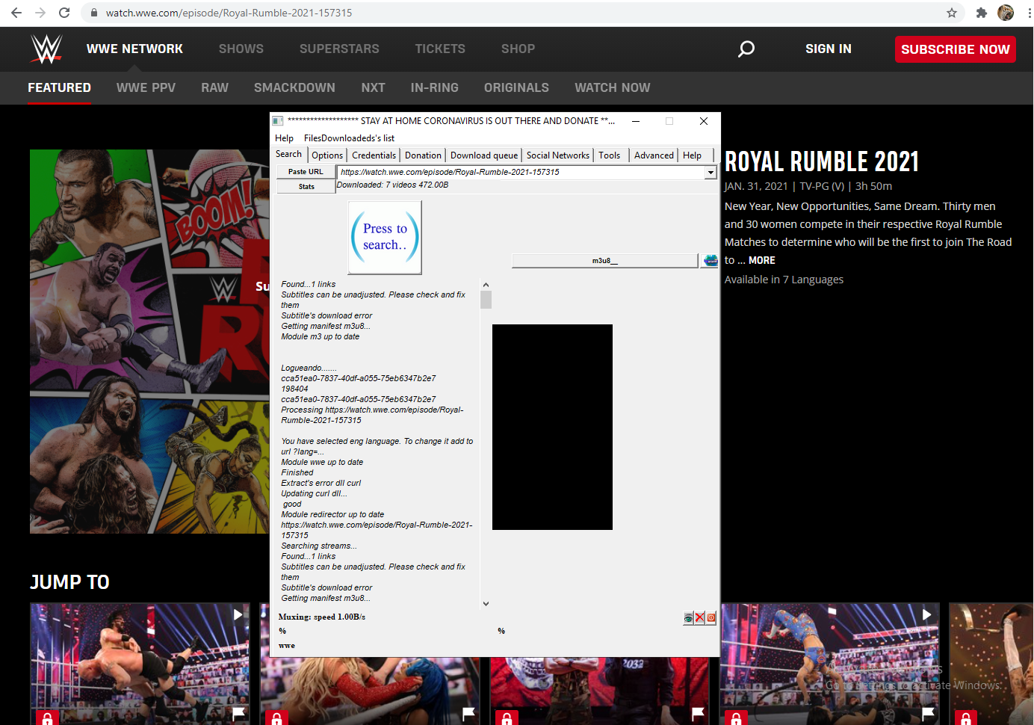Click SIGN IN on WWE site
Screen dimensions: 1034x725
click(828, 49)
